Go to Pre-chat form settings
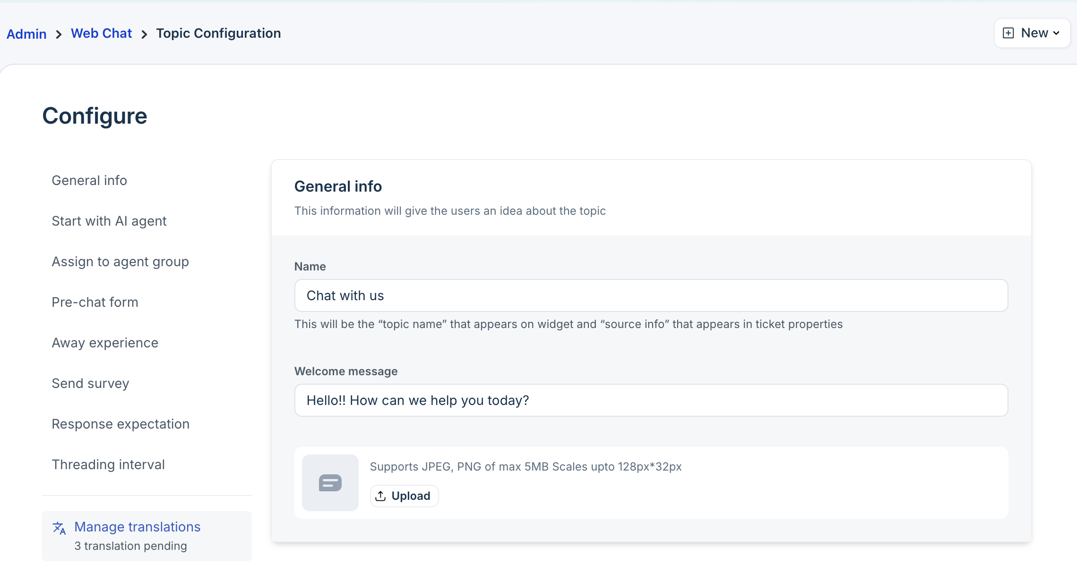Viewport: 1077px width, 564px height. (x=95, y=302)
